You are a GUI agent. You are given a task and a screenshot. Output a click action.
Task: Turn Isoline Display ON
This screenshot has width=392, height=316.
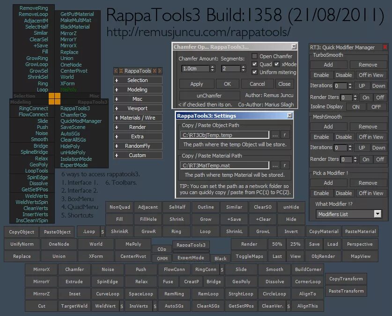[x=356, y=107]
